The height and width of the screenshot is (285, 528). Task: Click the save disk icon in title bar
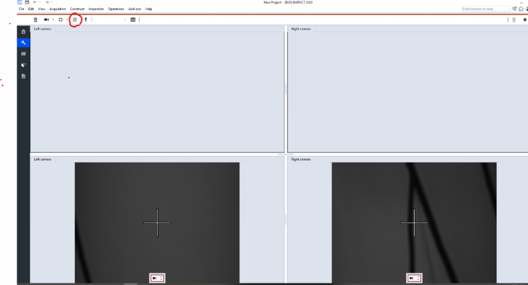coord(27,2)
